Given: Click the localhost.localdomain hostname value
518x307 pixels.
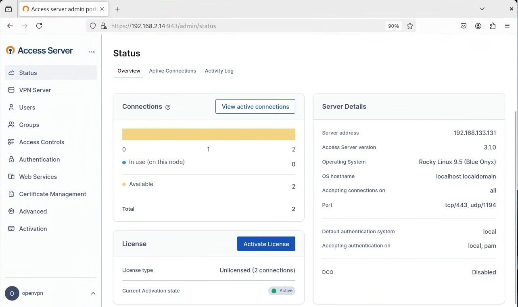Looking at the screenshot, I should 466,176.
